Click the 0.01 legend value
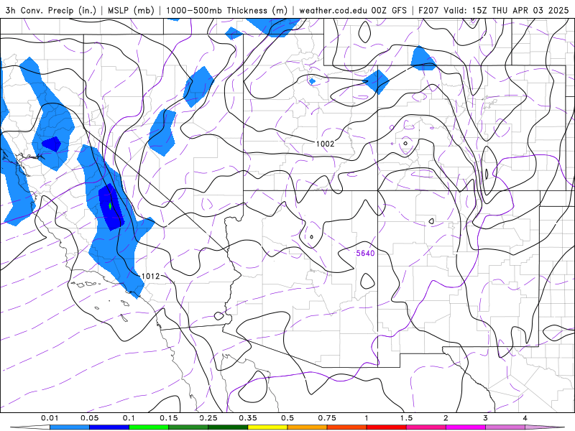 pos(50,418)
